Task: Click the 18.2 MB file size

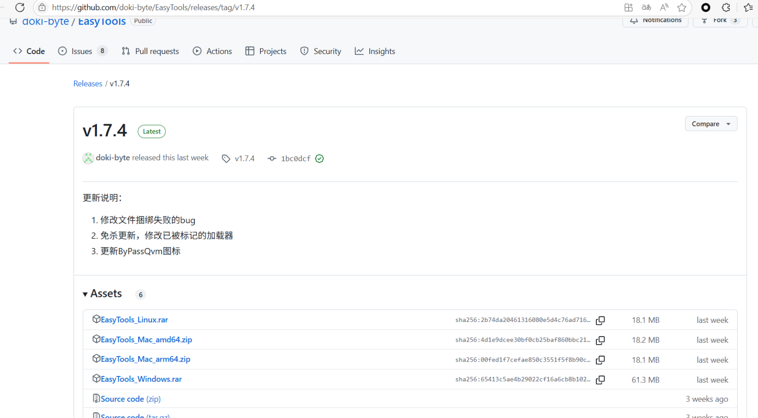Action: tap(645, 340)
